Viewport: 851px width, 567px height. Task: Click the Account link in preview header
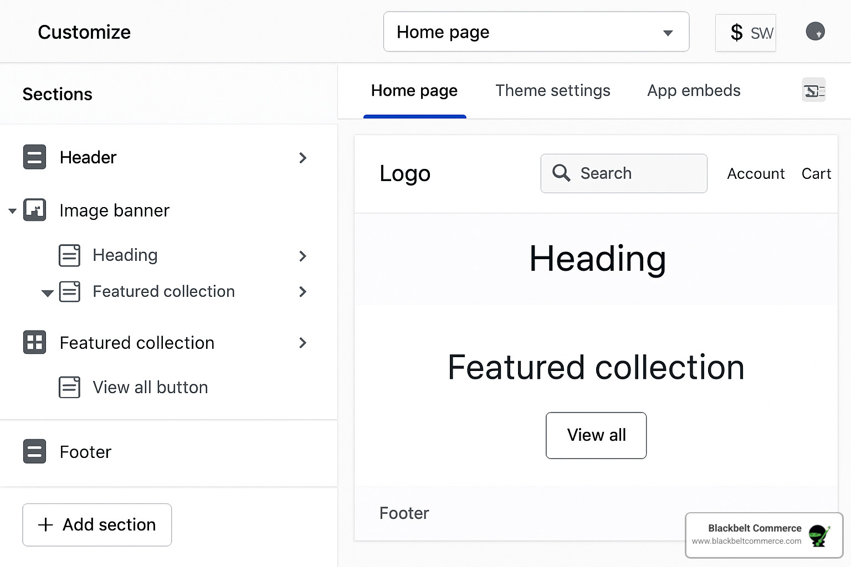(755, 173)
